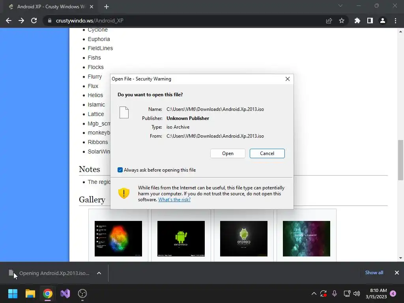Click the Flocks list item
Image resolution: width=404 pixels, height=303 pixels.
(x=95, y=67)
